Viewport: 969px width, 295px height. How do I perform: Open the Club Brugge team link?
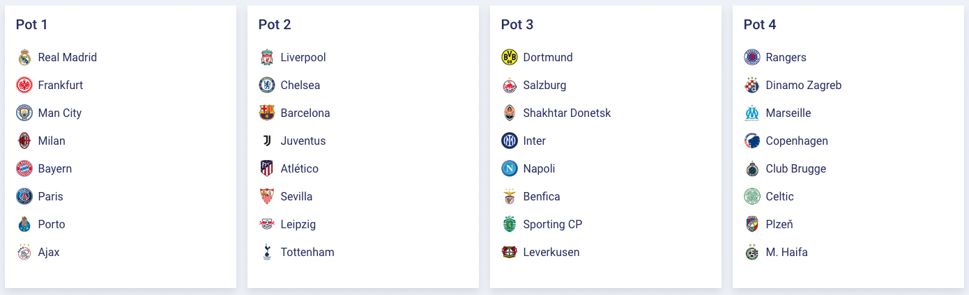point(795,169)
